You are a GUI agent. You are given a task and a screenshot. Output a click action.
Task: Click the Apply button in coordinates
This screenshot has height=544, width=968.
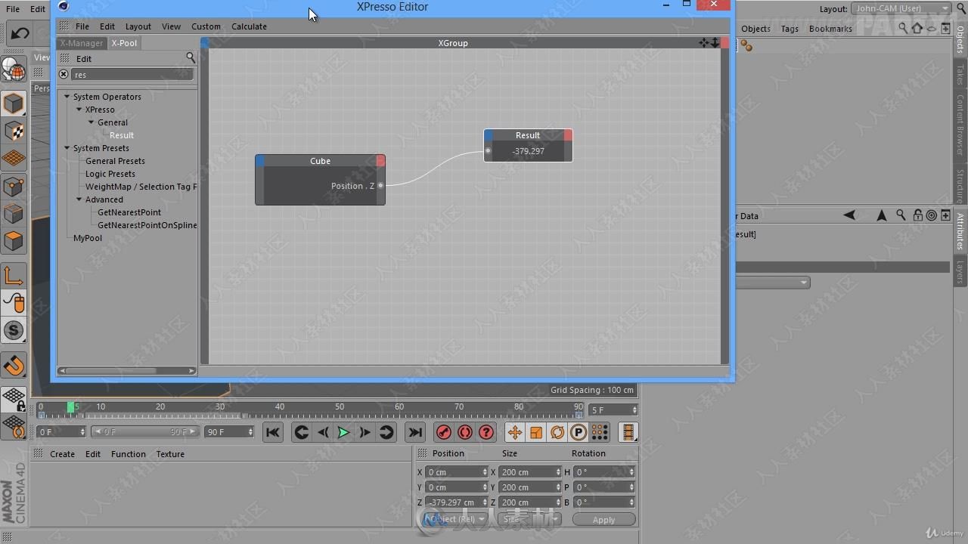click(x=603, y=520)
